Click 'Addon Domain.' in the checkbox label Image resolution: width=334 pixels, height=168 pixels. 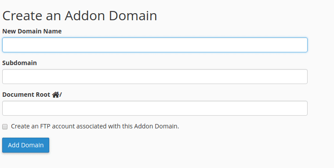click(156, 126)
